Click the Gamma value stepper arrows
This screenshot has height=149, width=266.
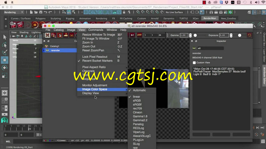(x=190, y=35)
